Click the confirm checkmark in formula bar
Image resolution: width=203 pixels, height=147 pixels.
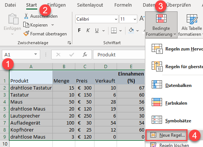pos(72,55)
